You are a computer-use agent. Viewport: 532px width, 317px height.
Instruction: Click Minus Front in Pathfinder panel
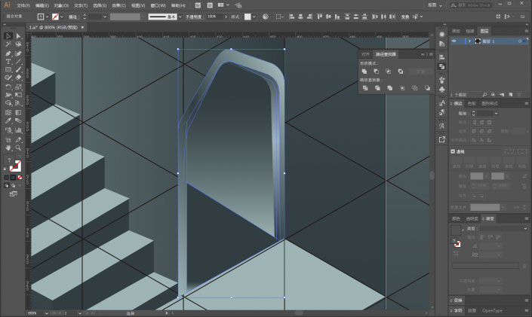click(x=377, y=72)
